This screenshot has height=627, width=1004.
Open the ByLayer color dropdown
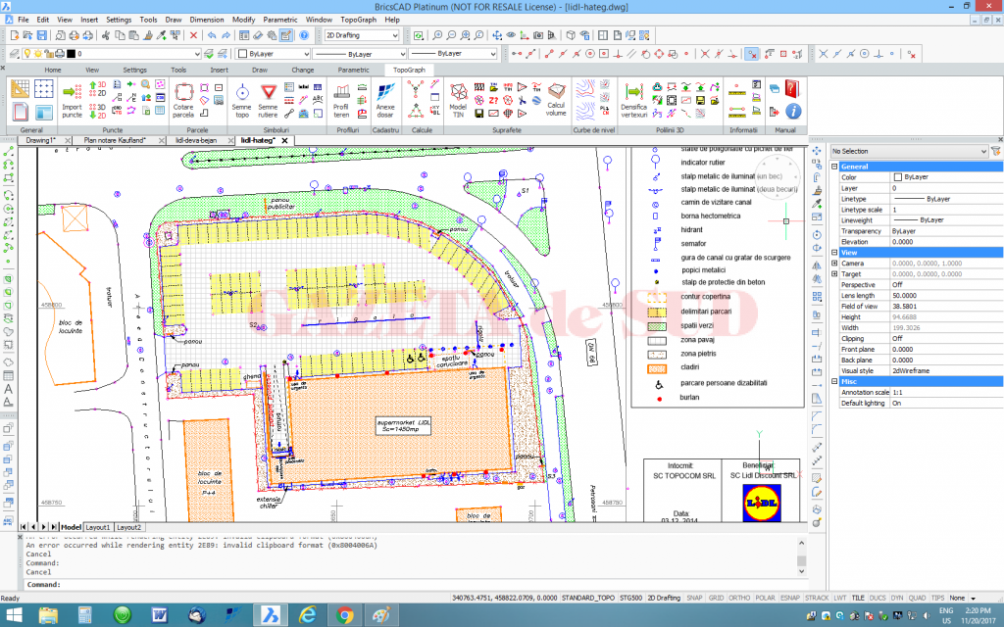pyautogui.click(x=274, y=54)
